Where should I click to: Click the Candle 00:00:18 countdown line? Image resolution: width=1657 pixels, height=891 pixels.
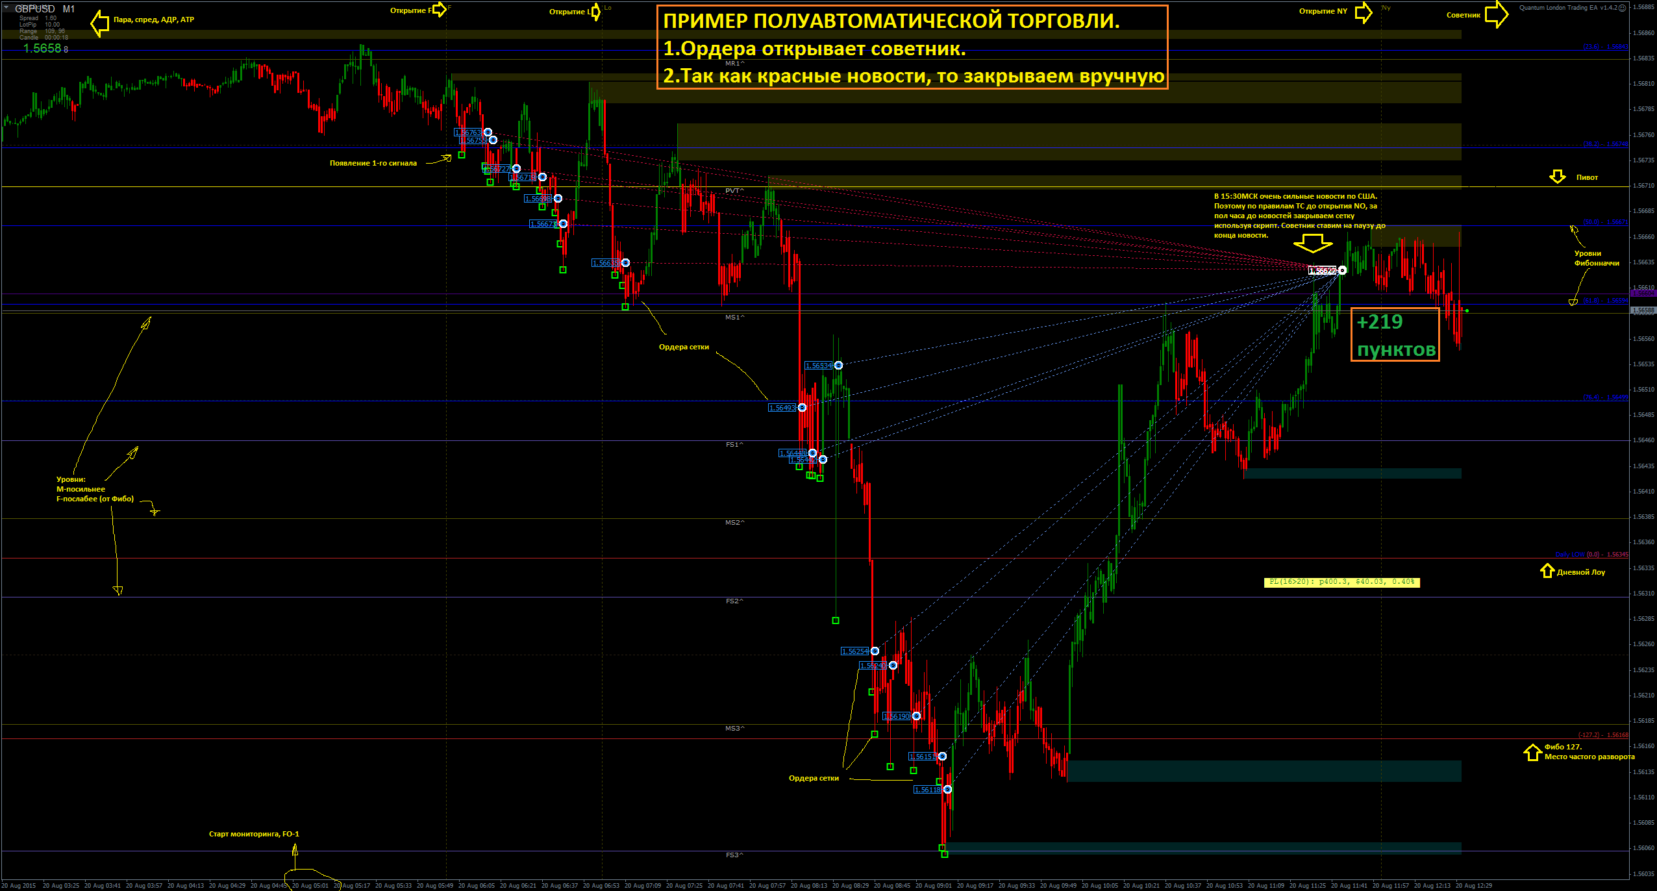point(44,38)
